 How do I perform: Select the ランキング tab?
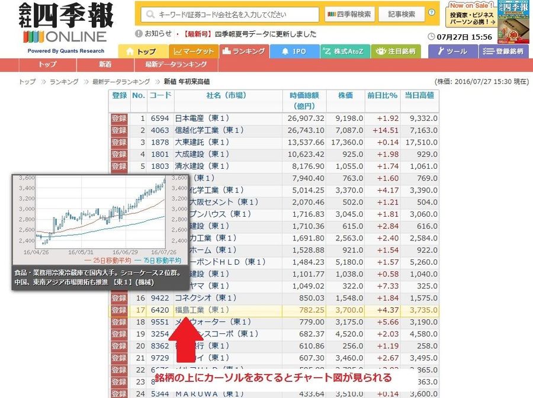[244, 52]
